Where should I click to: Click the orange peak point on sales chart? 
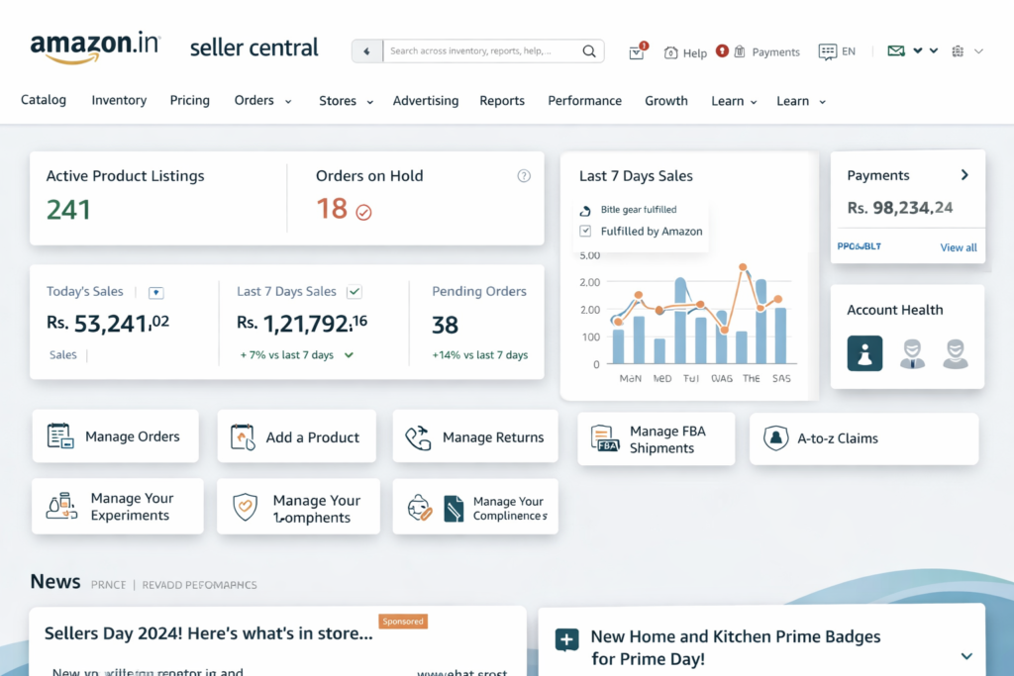(x=743, y=267)
